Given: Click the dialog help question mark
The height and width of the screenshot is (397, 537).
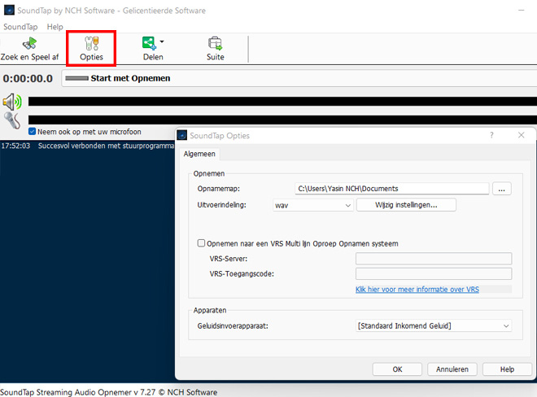Looking at the screenshot, I should pos(491,135).
